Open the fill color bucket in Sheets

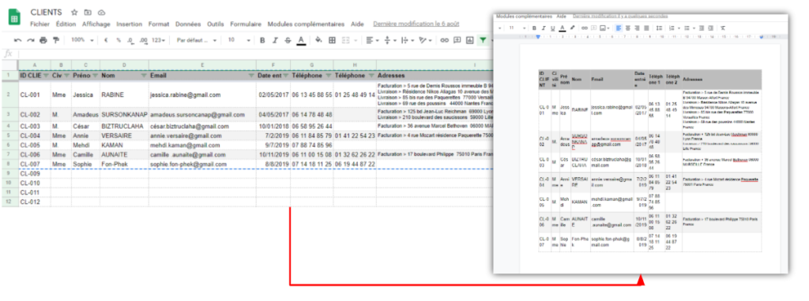tap(318, 40)
